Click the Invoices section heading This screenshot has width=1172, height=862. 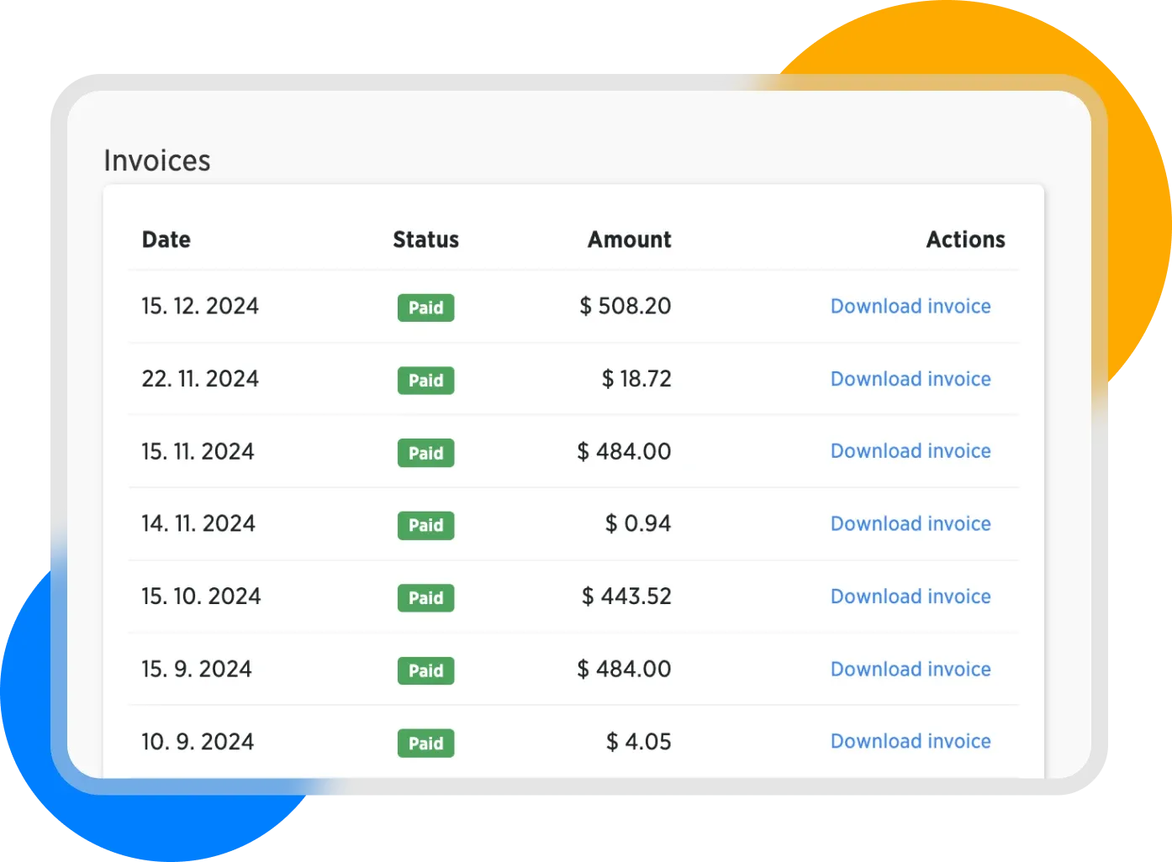pos(157,160)
